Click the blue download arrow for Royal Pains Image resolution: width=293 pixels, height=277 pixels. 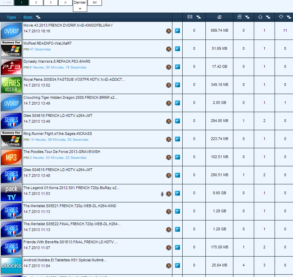(177, 85)
